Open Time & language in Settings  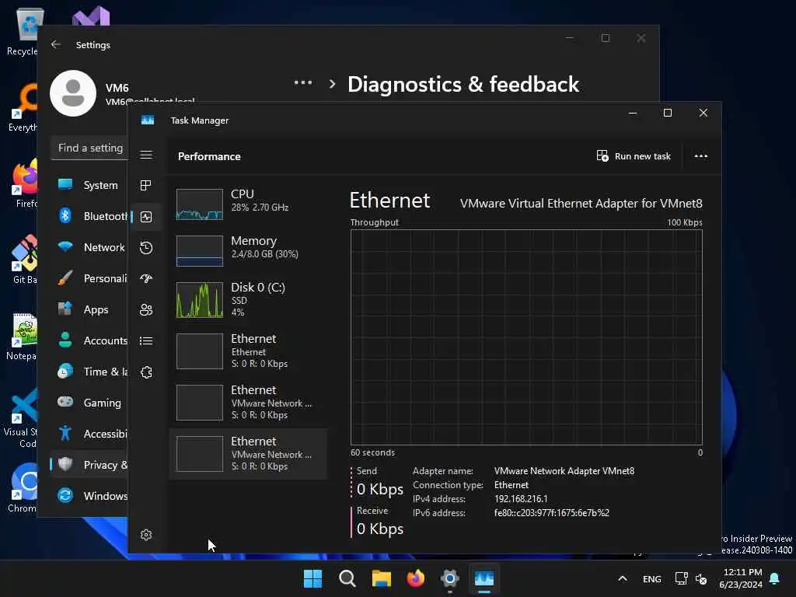[x=89, y=372]
